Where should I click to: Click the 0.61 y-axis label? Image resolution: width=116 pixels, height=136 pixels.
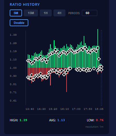click(13, 101)
